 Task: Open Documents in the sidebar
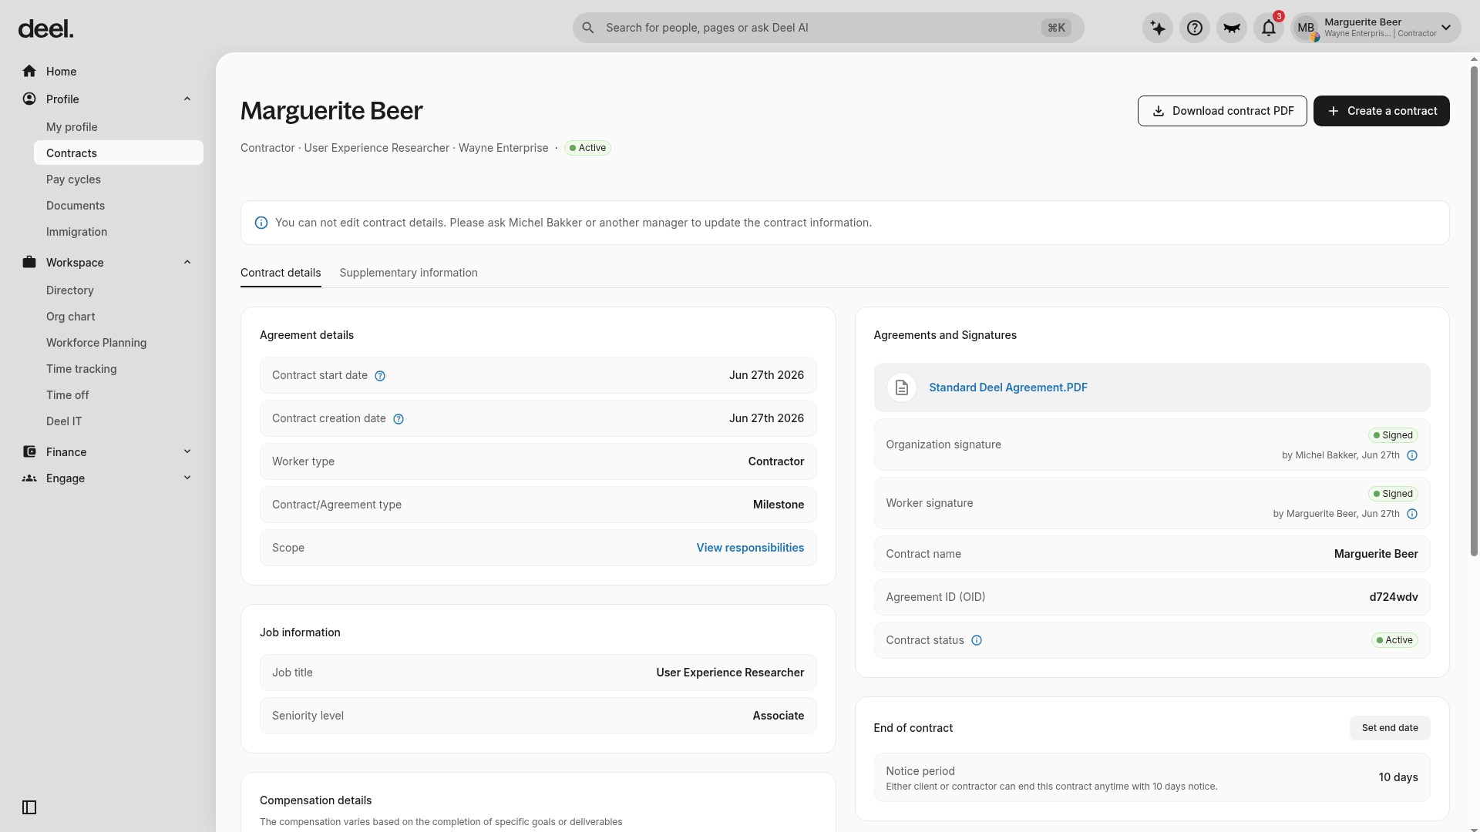(x=119, y=206)
